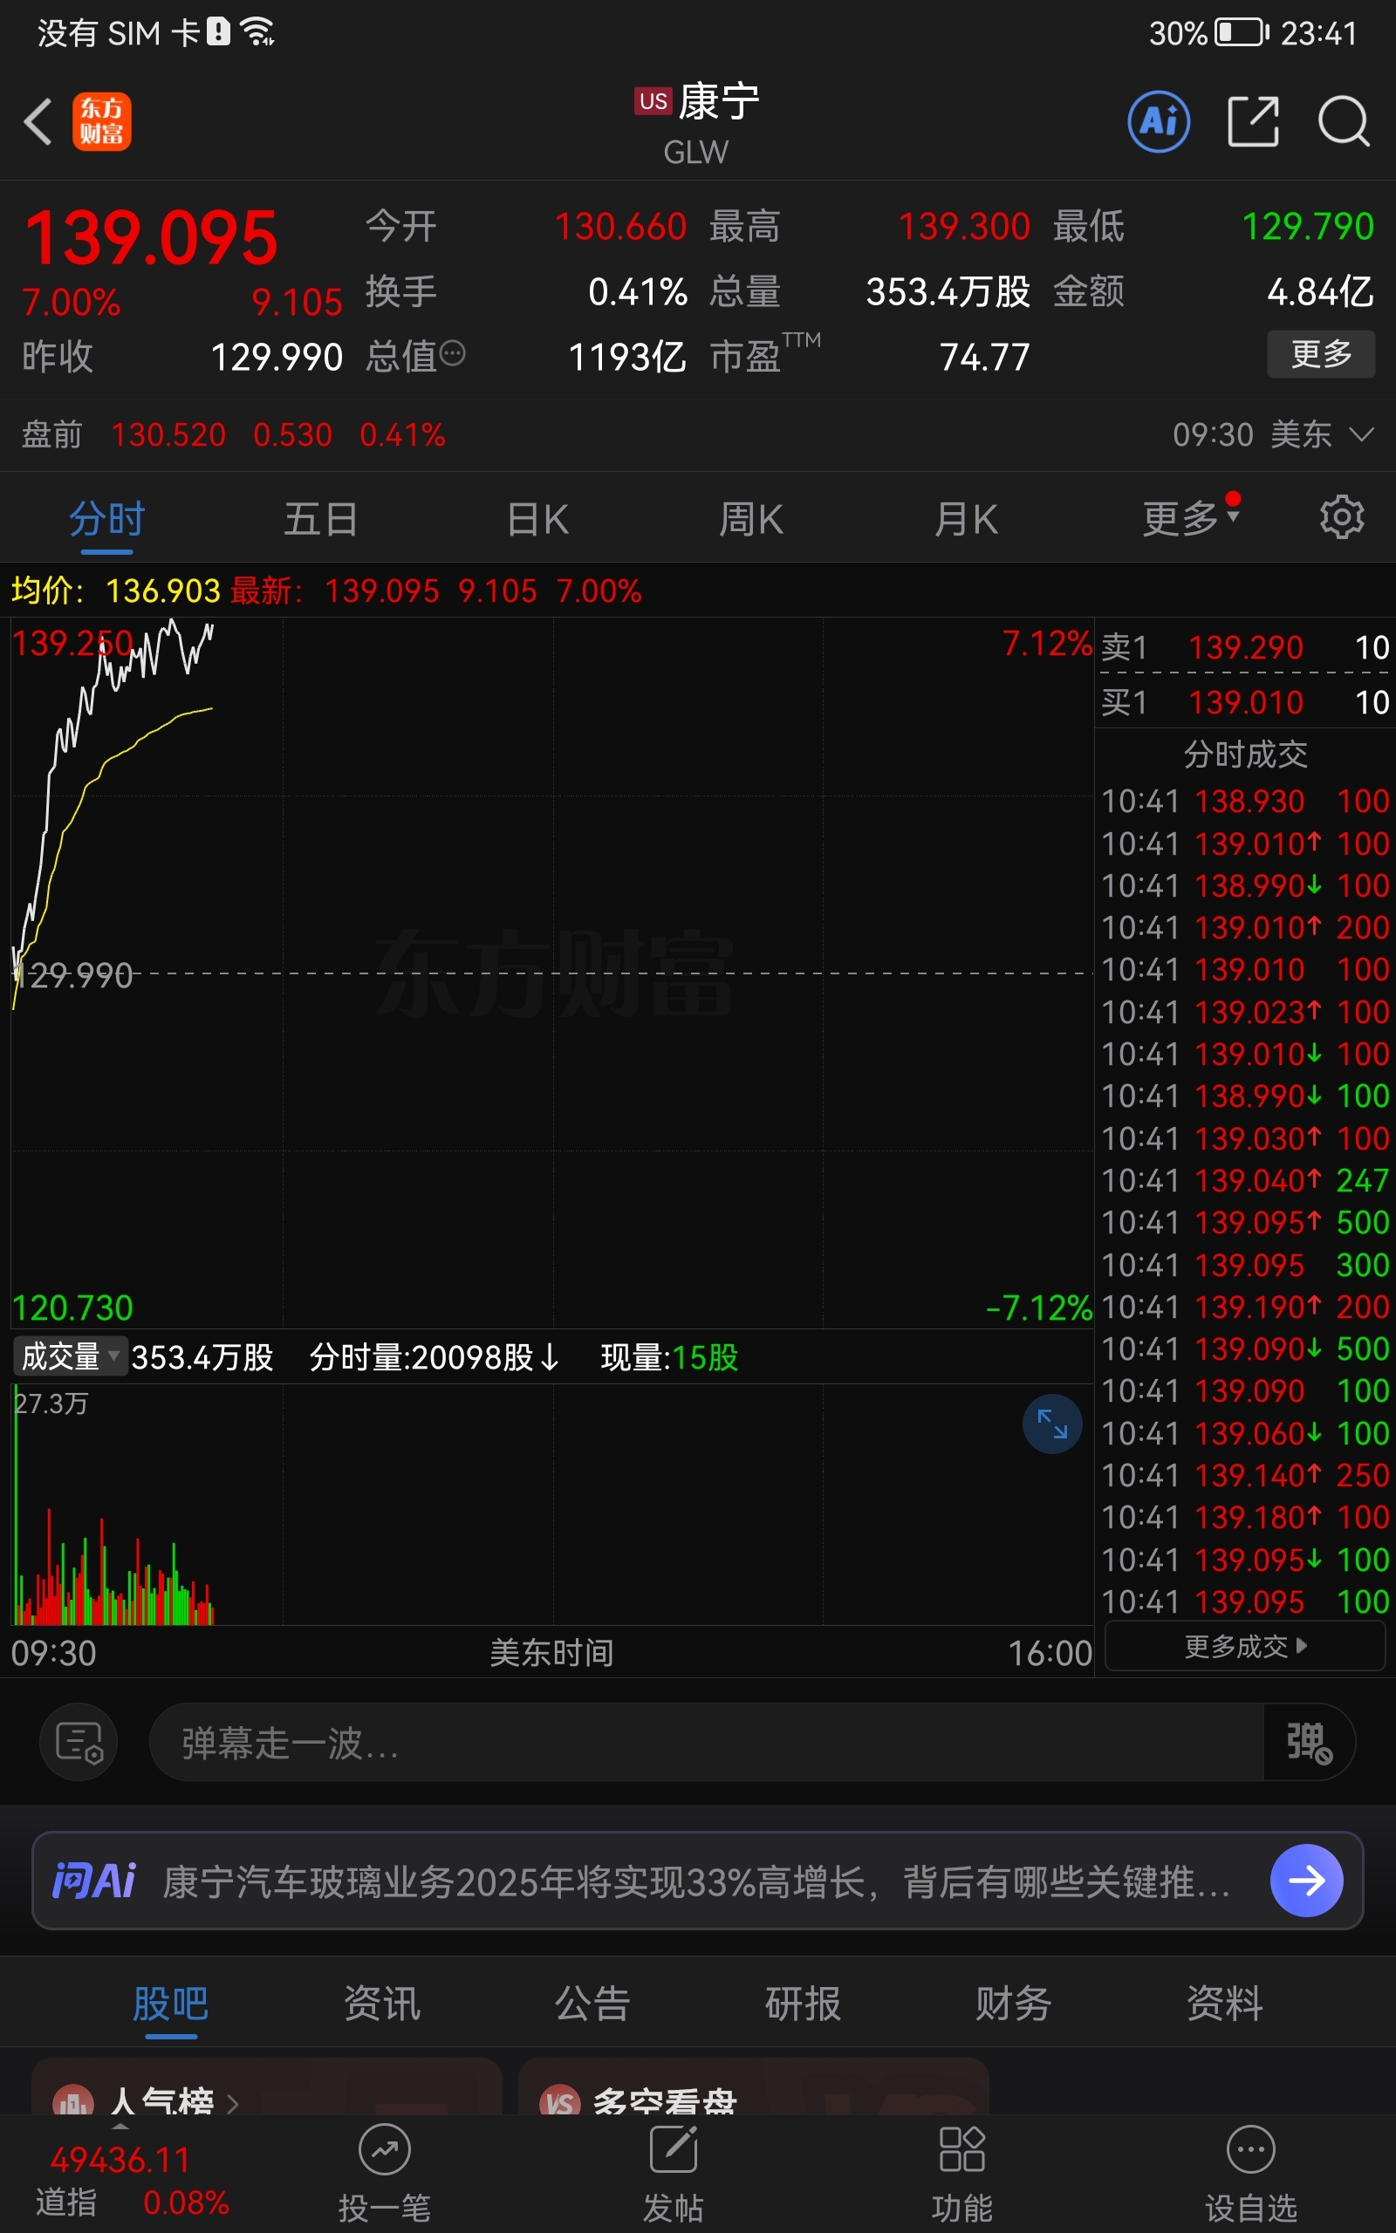Screen dimensions: 1396x2233
Task: Expand 更多成交 trade list
Action: [1244, 1646]
